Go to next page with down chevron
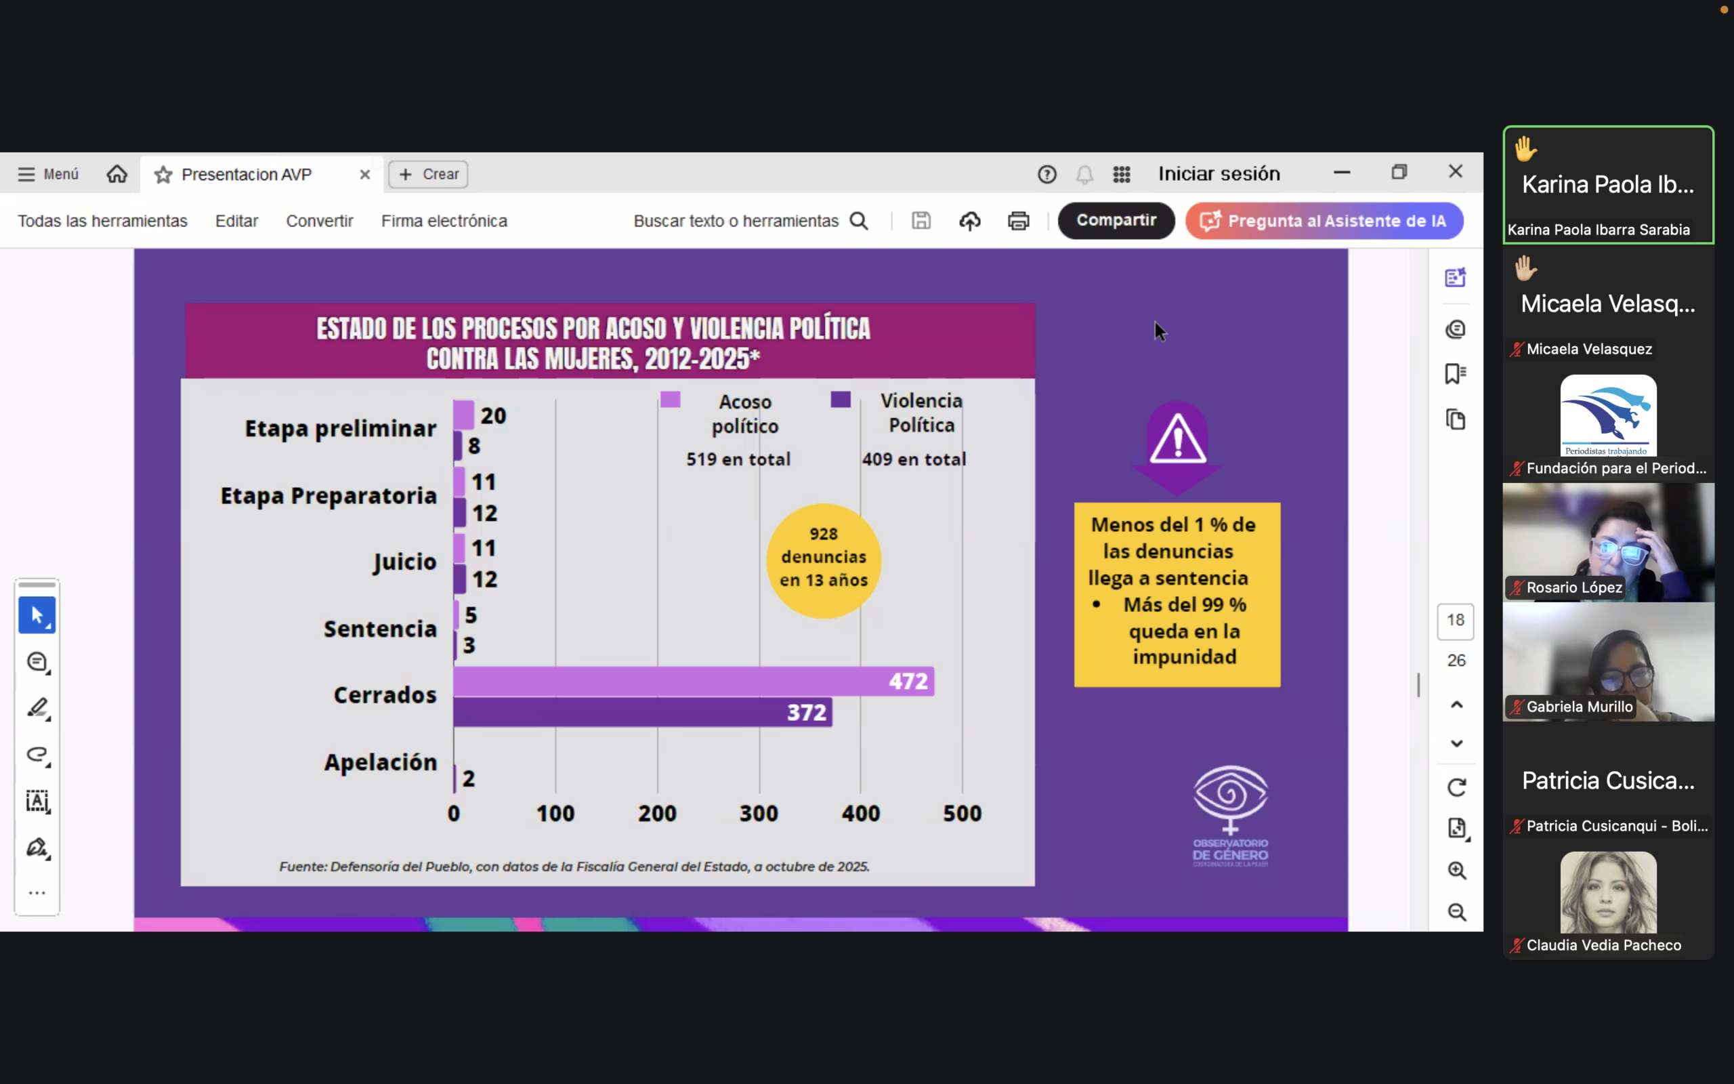This screenshot has height=1084, width=1734. coord(1456,743)
